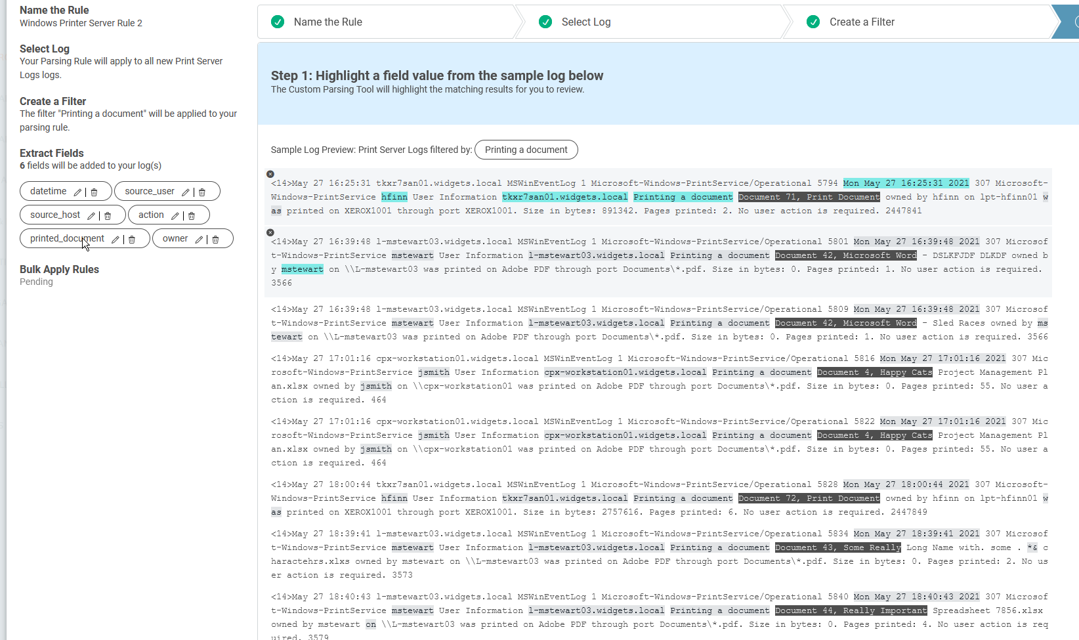Dismiss the first sample log entry
This screenshot has height=640, width=1079.
(270, 174)
